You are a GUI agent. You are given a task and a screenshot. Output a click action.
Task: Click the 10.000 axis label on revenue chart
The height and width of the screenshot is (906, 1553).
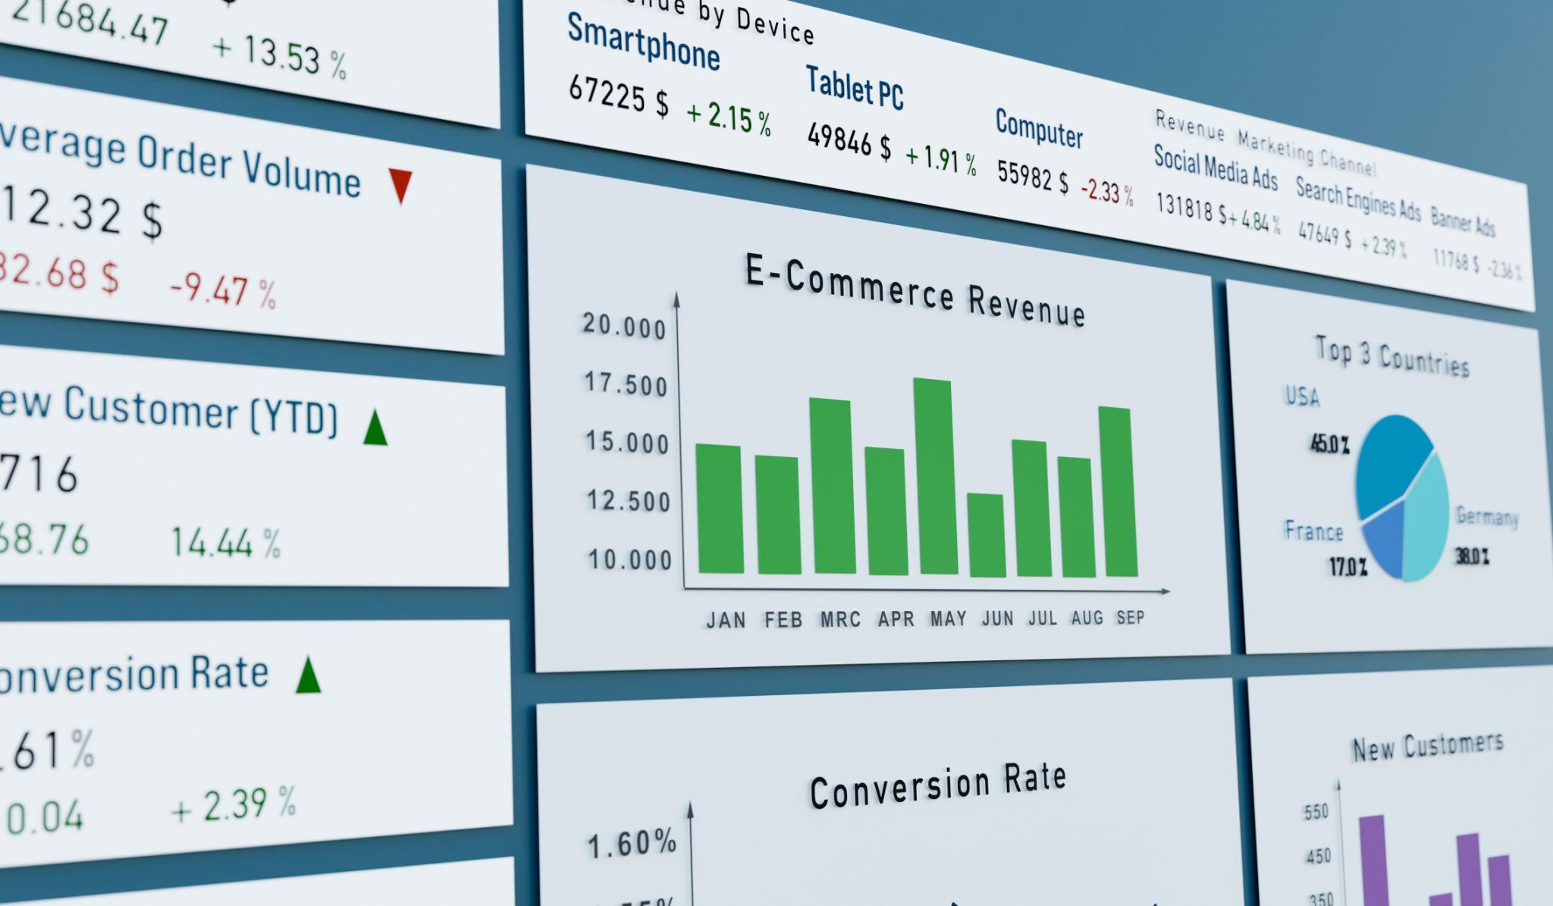tap(630, 560)
